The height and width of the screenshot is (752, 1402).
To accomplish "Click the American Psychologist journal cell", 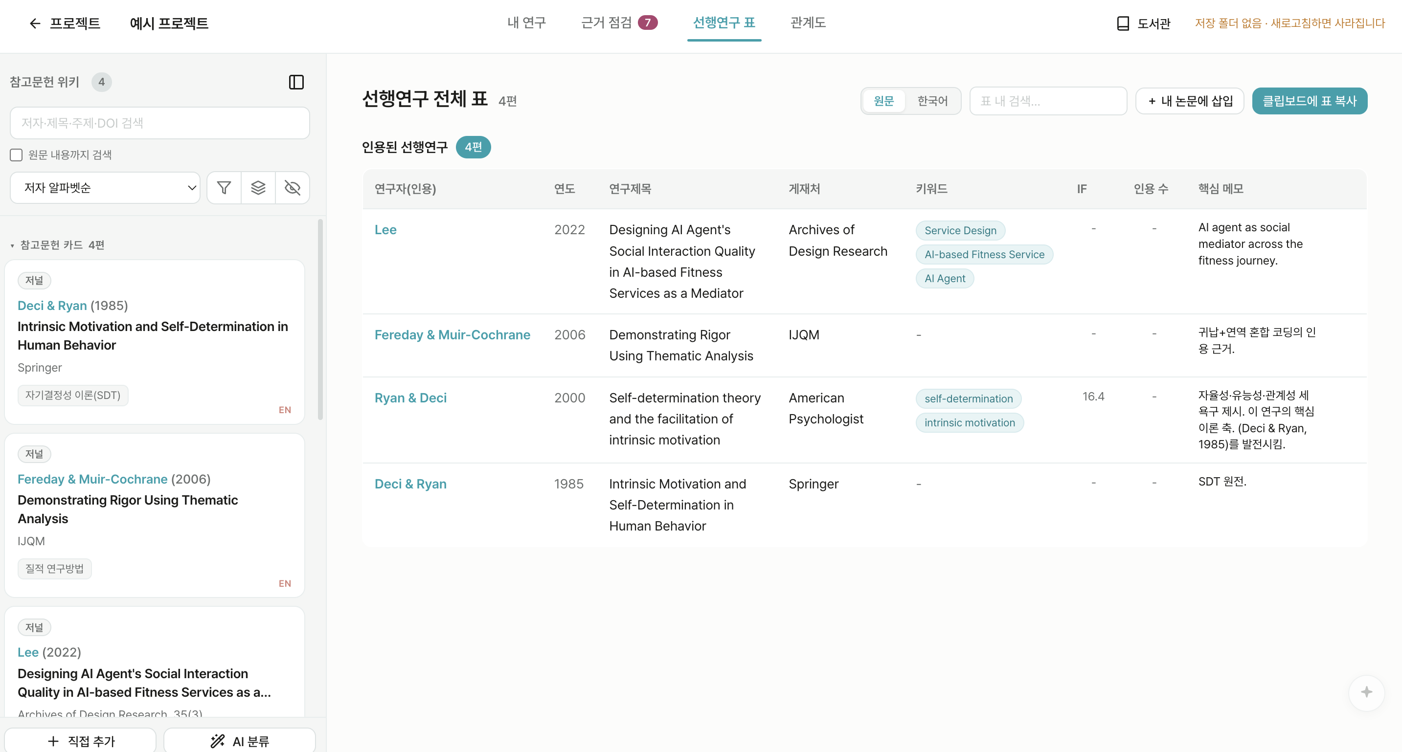I will click(826, 409).
